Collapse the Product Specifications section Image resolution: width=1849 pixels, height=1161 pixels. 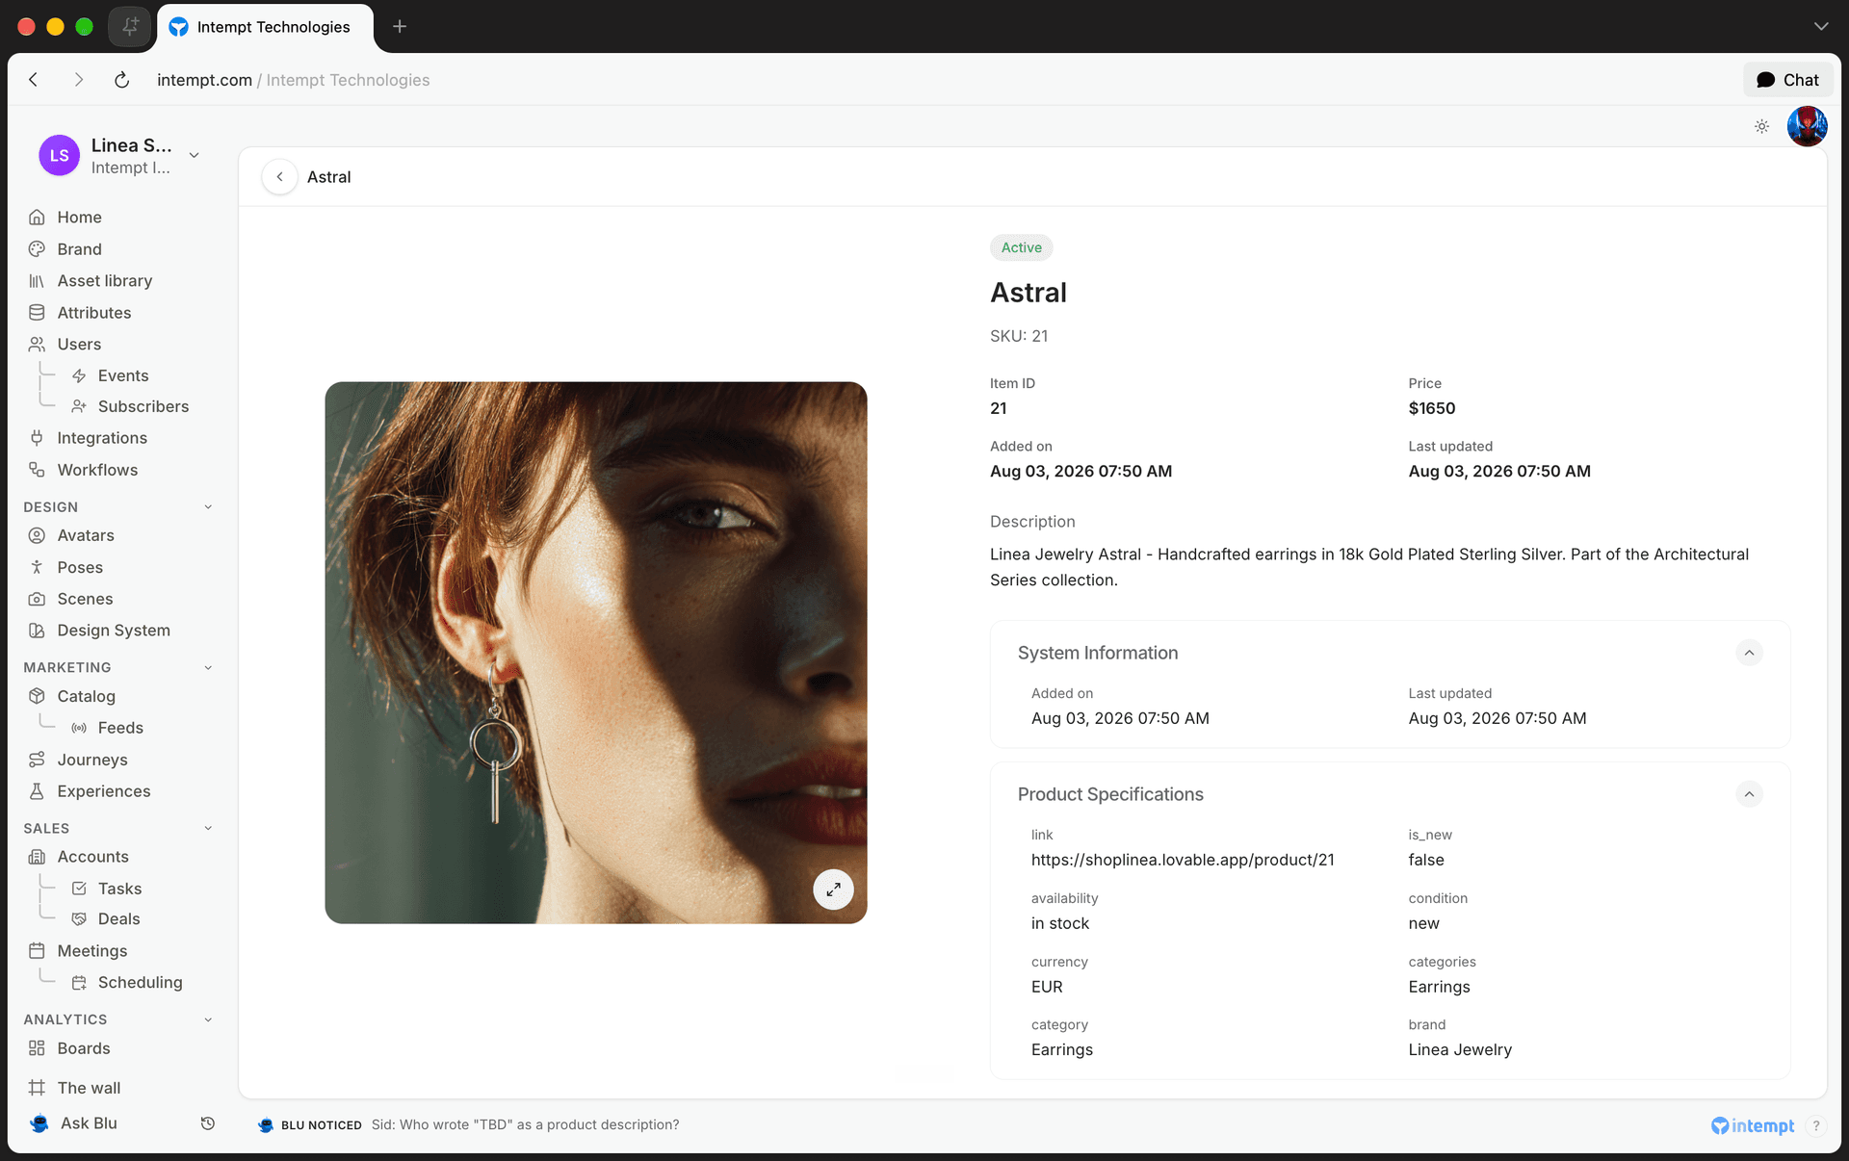1749,794
